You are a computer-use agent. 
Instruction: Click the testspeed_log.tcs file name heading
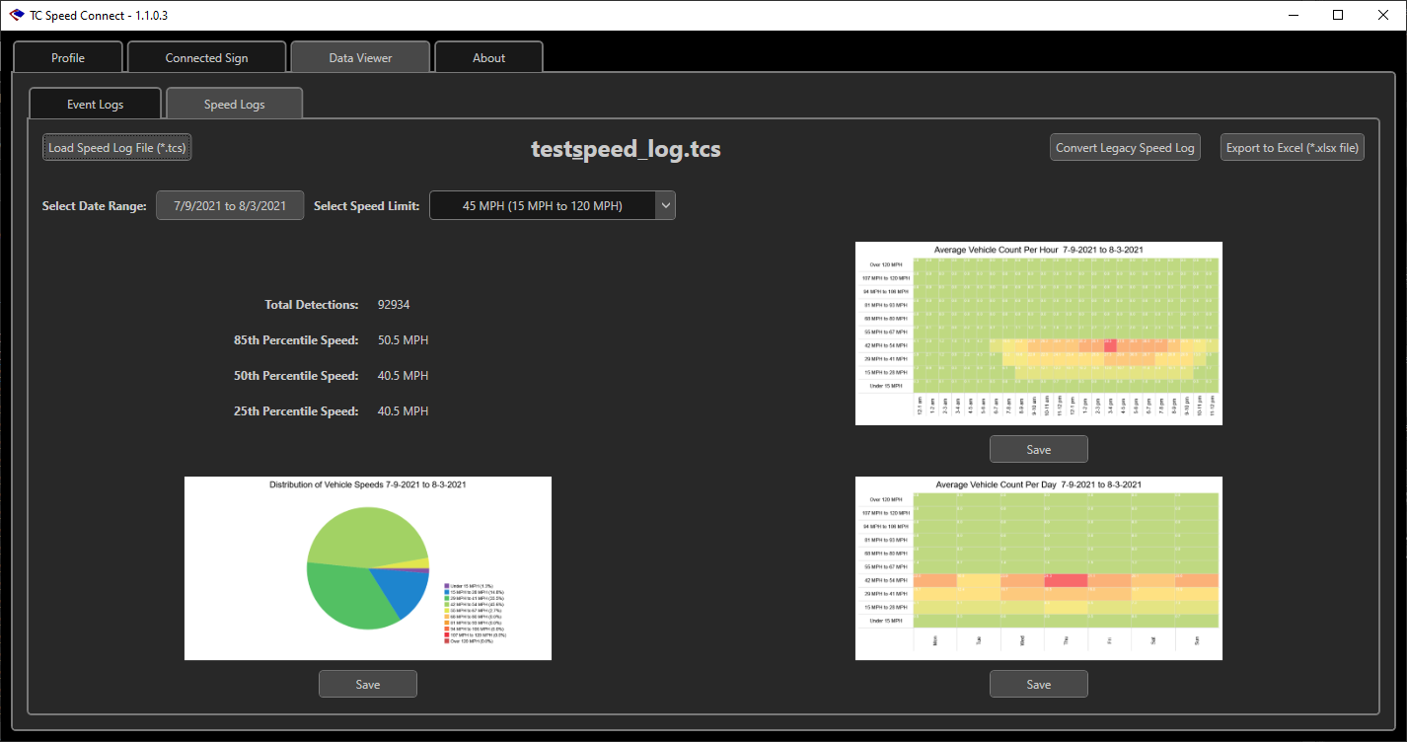pos(626,149)
